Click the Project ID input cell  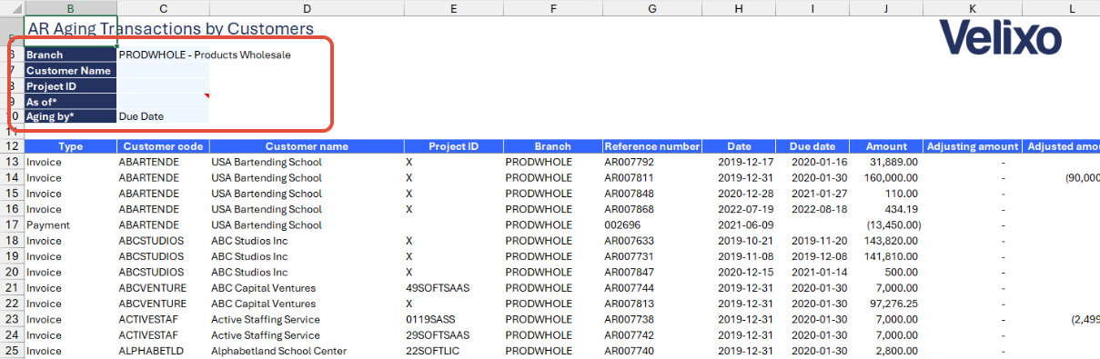pos(164,85)
